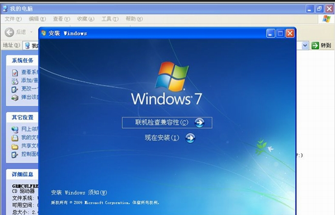This screenshot has height=215, width=335.
Task: Click CD 驱动器 detail text
Action: [x=23, y=191]
